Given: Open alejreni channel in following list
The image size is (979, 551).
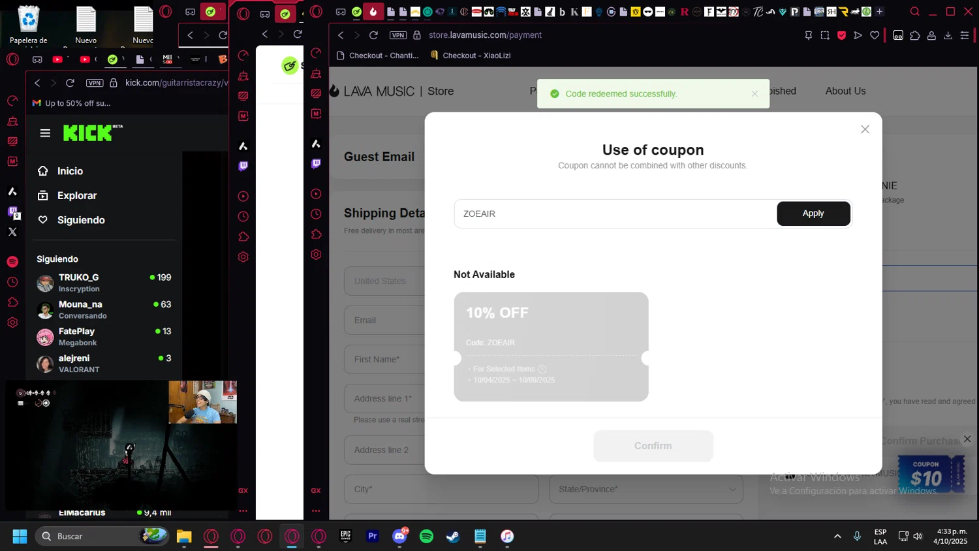Looking at the screenshot, I should click(104, 364).
